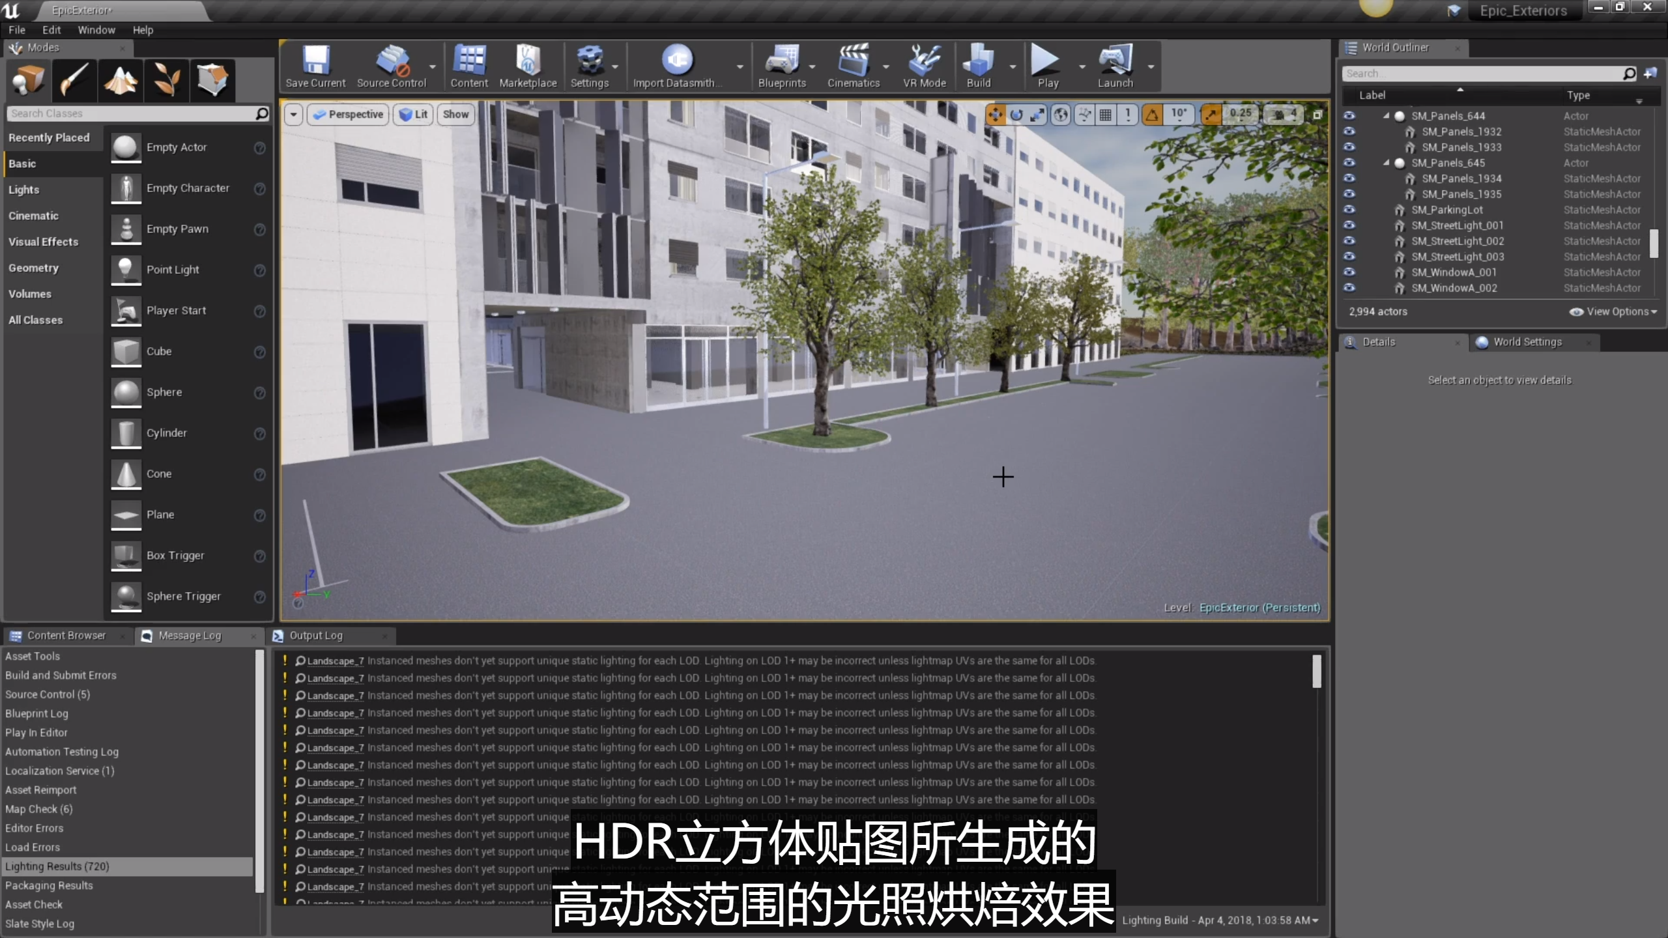Toggle visibility of the SM_ParkingLot actor
Screen dimensions: 1668x938
click(1349, 210)
